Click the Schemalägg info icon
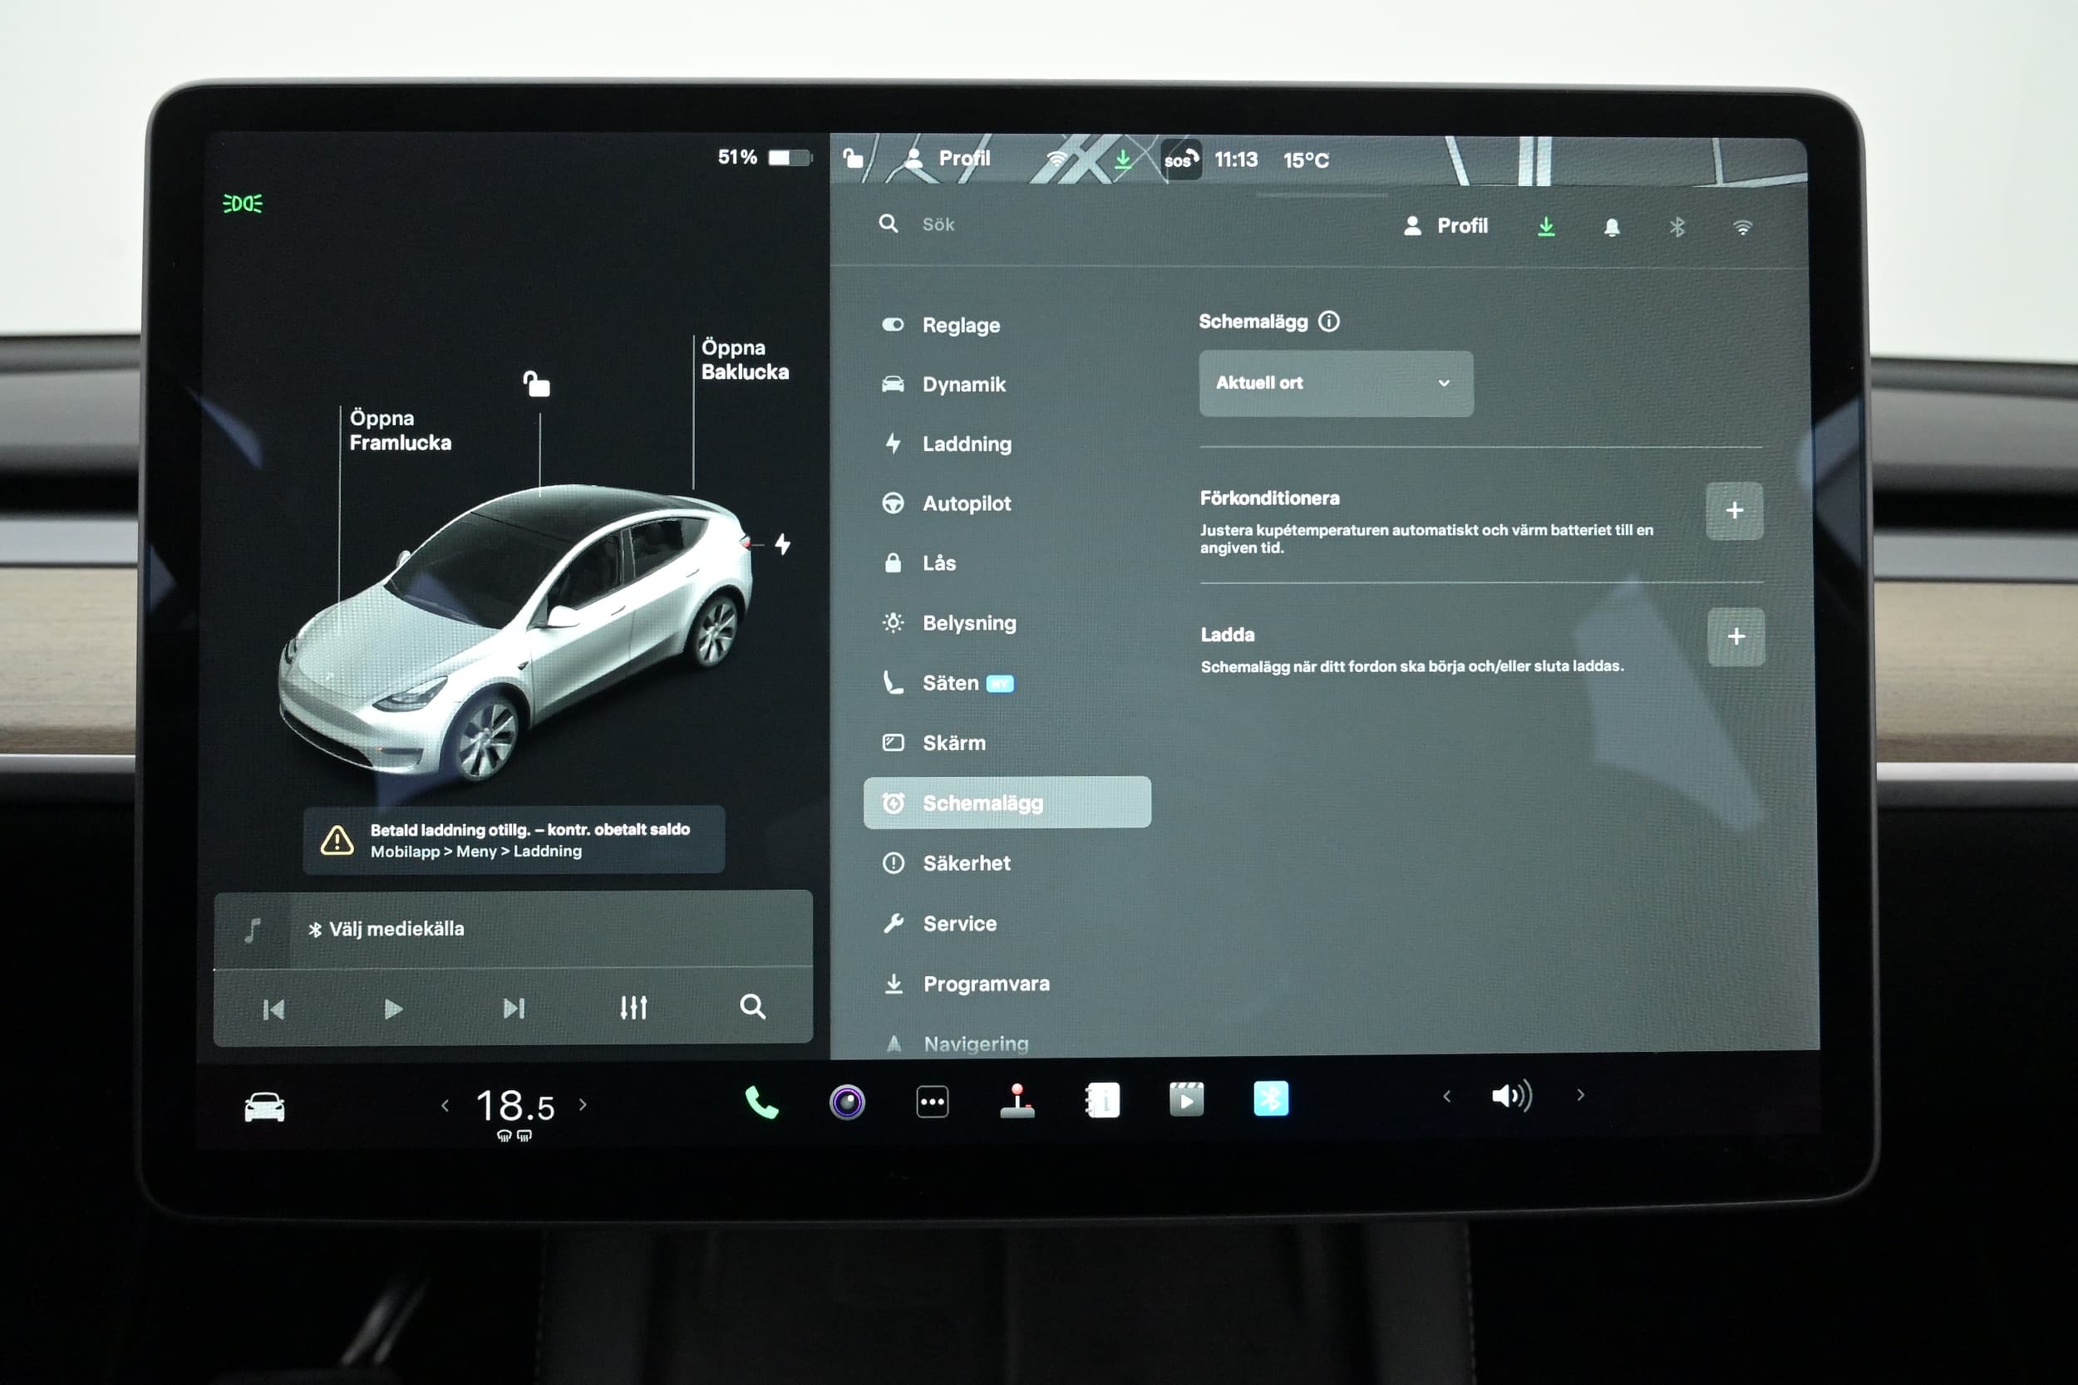This screenshot has width=2078, height=1385. coord(1329,322)
